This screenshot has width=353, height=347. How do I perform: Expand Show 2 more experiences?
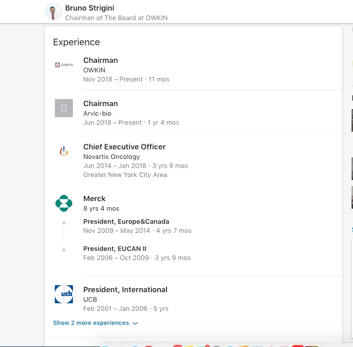(x=96, y=323)
